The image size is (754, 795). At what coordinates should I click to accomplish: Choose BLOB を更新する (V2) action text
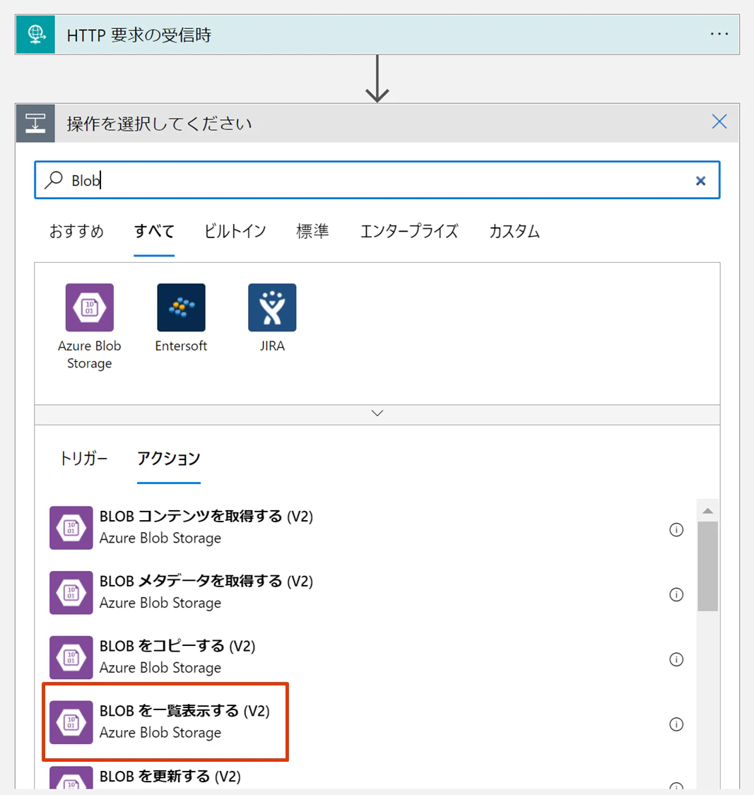click(x=170, y=777)
